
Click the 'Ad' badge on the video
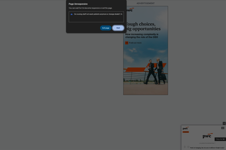click(x=222, y=128)
